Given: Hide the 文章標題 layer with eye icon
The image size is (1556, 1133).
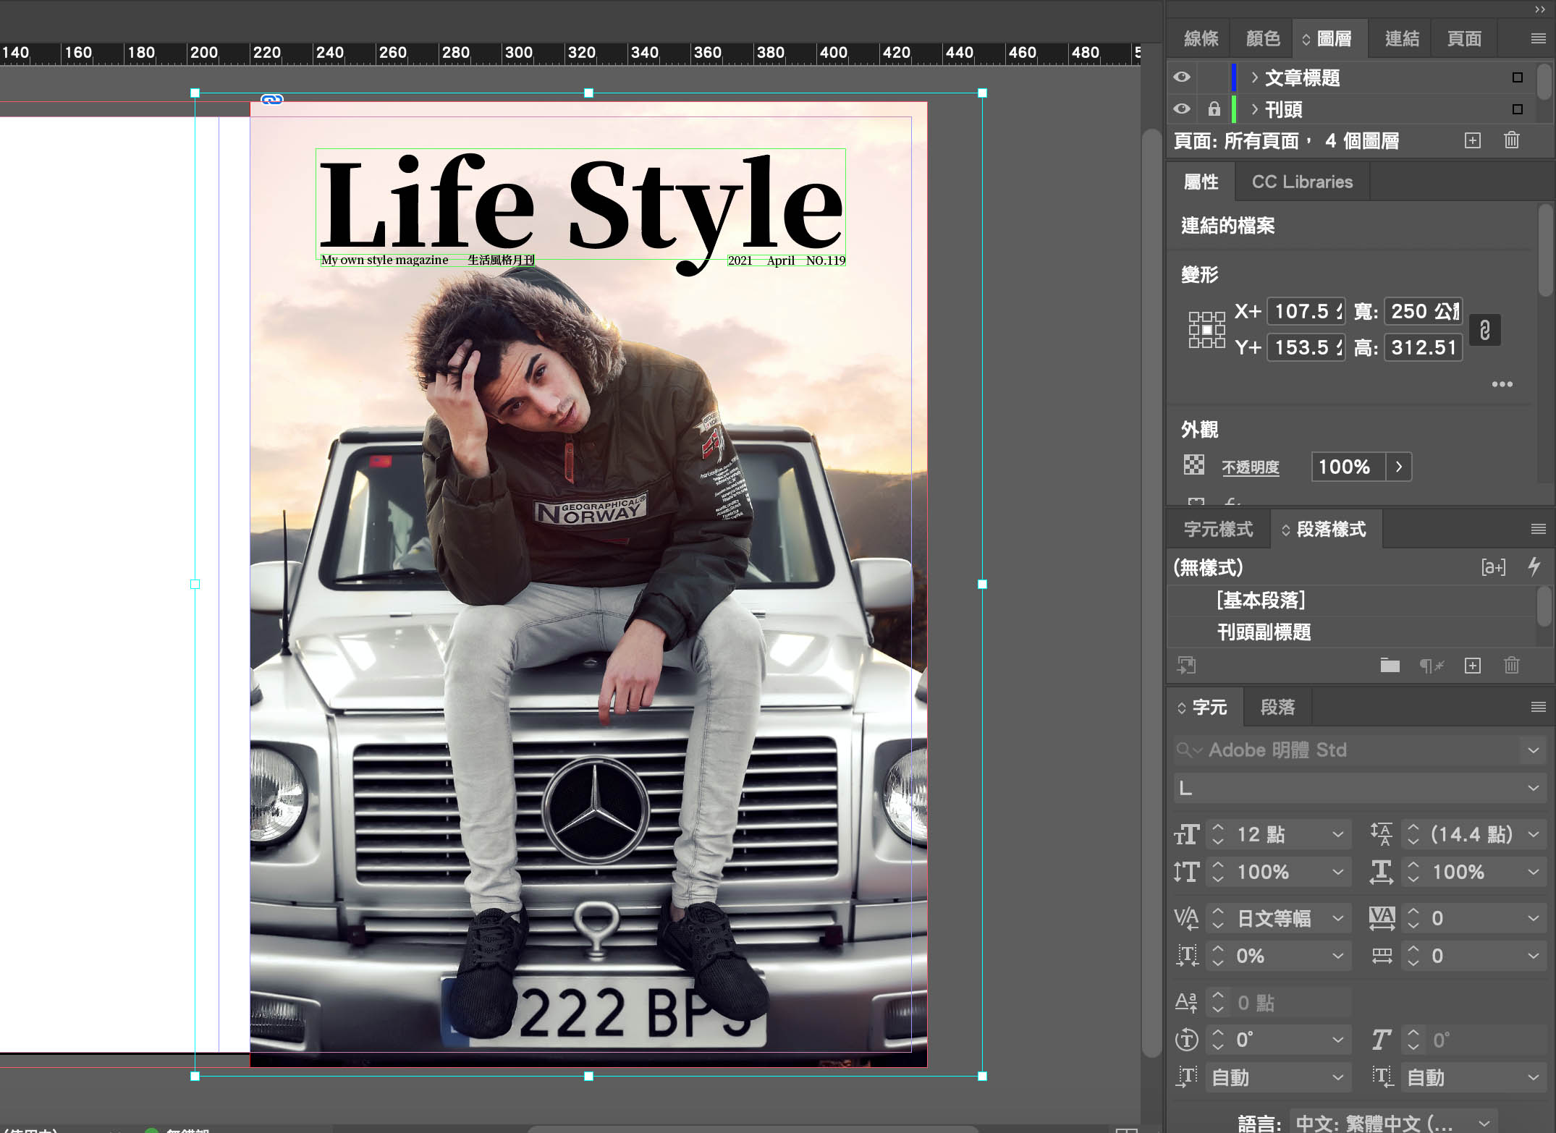Looking at the screenshot, I should point(1182,77).
